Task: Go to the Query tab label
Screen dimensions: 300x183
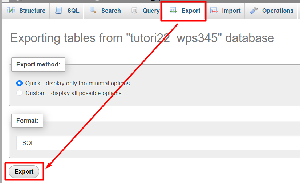Action: tap(151, 11)
